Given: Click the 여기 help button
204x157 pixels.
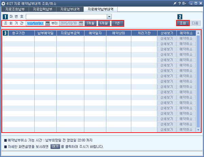Looking at the screenshot, I should pos(55,146).
